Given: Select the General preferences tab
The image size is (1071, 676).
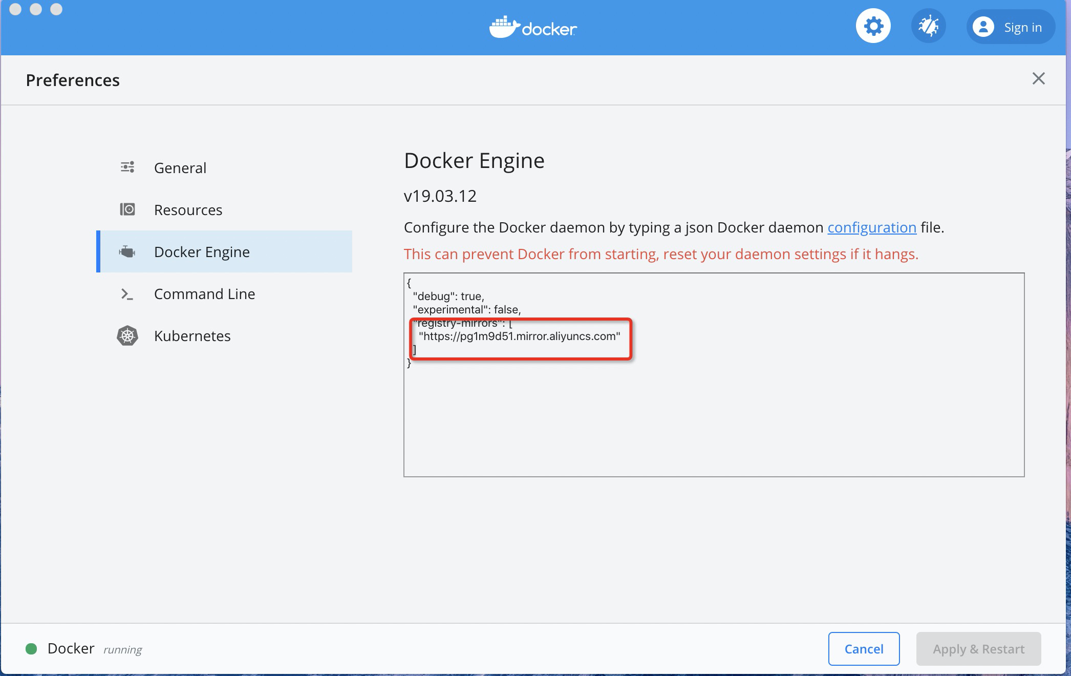Looking at the screenshot, I should pyautogui.click(x=179, y=166).
